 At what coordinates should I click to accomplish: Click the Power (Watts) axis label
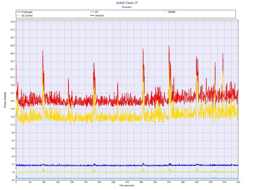[x=5, y=100]
